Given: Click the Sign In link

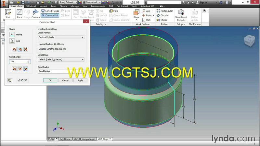Looking at the screenshot, I should click(203, 2).
